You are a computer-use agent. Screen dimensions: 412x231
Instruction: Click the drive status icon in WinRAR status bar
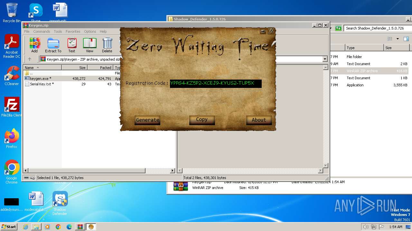26,178
